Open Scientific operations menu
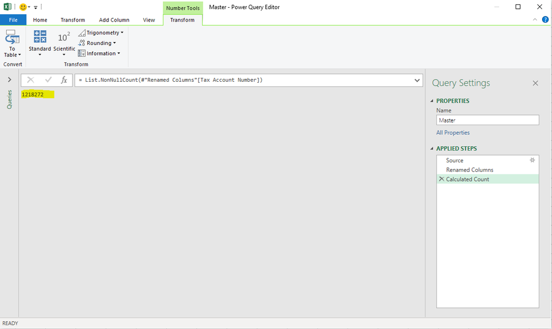Viewport: 552px width, 329px height. (64, 43)
